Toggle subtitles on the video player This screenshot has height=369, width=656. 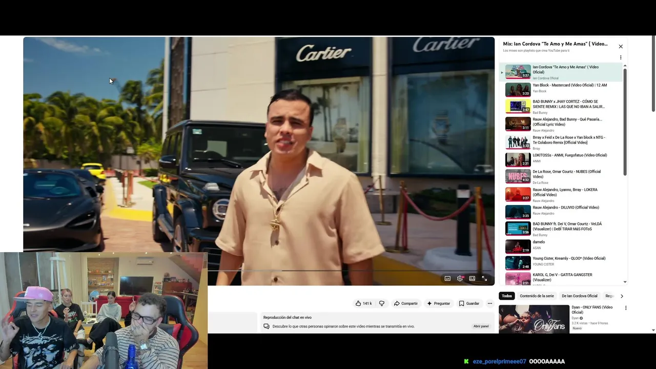(447, 278)
